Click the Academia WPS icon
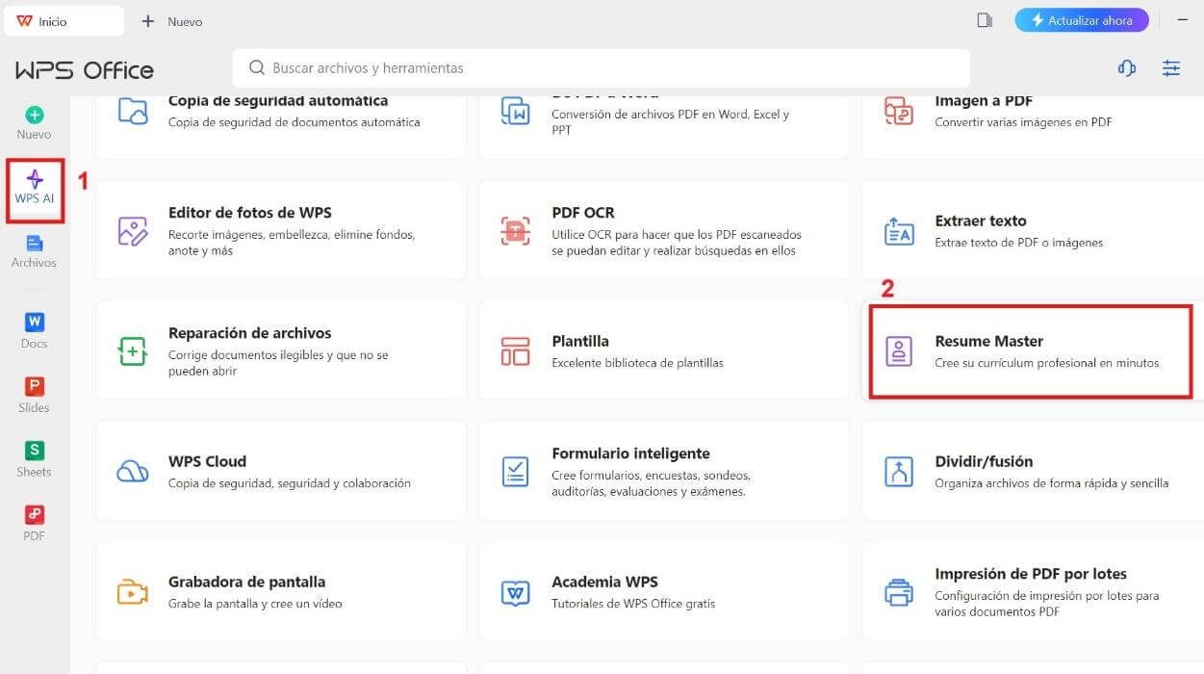This screenshot has height=674, width=1204. [x=516, y=592]
